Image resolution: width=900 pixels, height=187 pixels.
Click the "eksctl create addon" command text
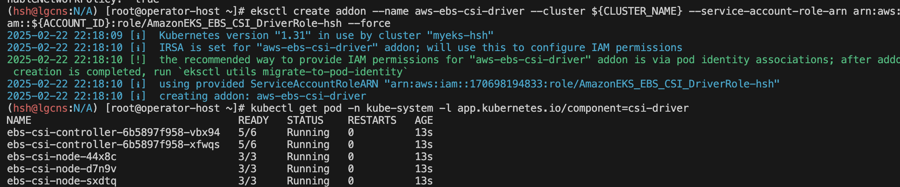[x=308, y=11]
